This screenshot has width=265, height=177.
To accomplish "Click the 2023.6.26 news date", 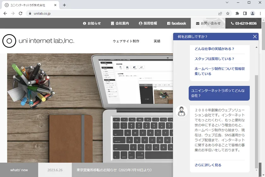I will 55,170.
